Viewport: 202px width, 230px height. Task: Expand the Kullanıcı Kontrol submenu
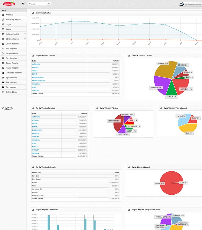click(25, 34)
